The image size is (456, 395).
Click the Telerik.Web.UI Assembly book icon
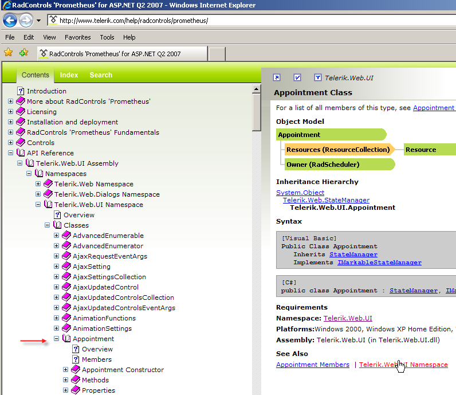tap(30, 163)
